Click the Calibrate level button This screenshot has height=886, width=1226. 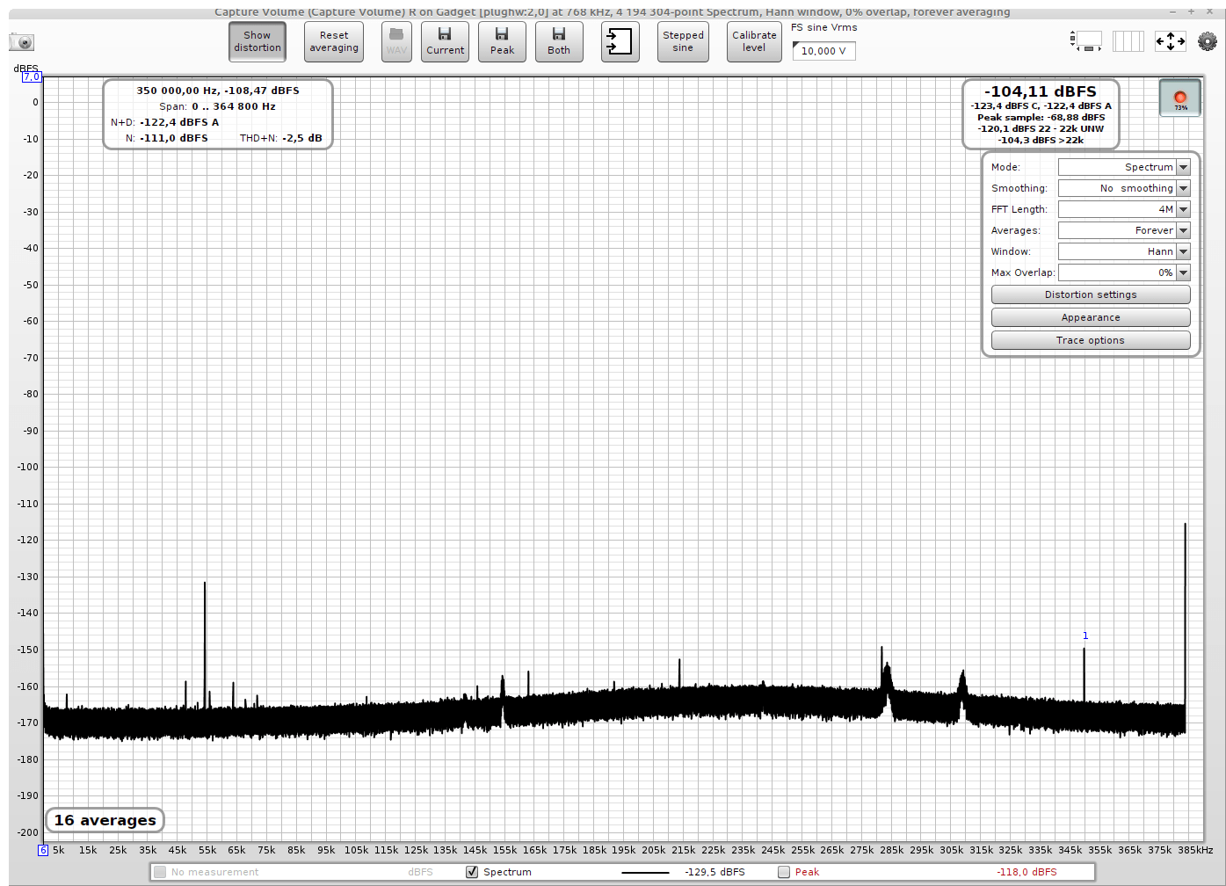click(754, 41)
